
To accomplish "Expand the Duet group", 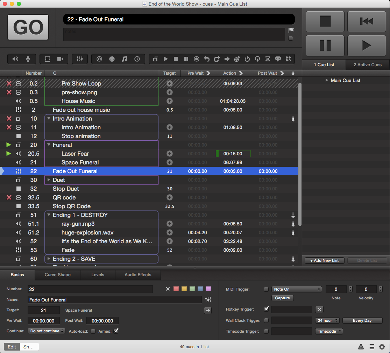I will click(49, 180).
